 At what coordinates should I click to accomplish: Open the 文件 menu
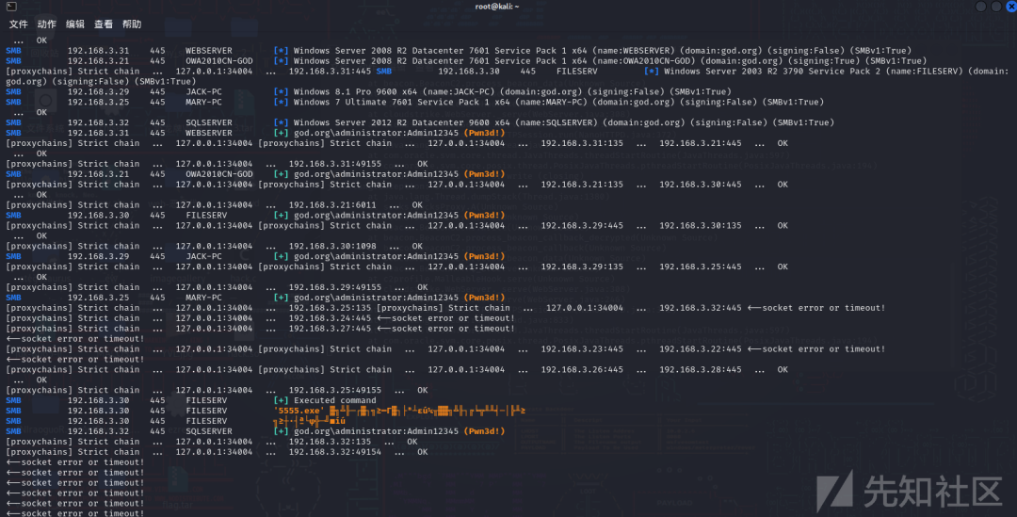[18, 24]
